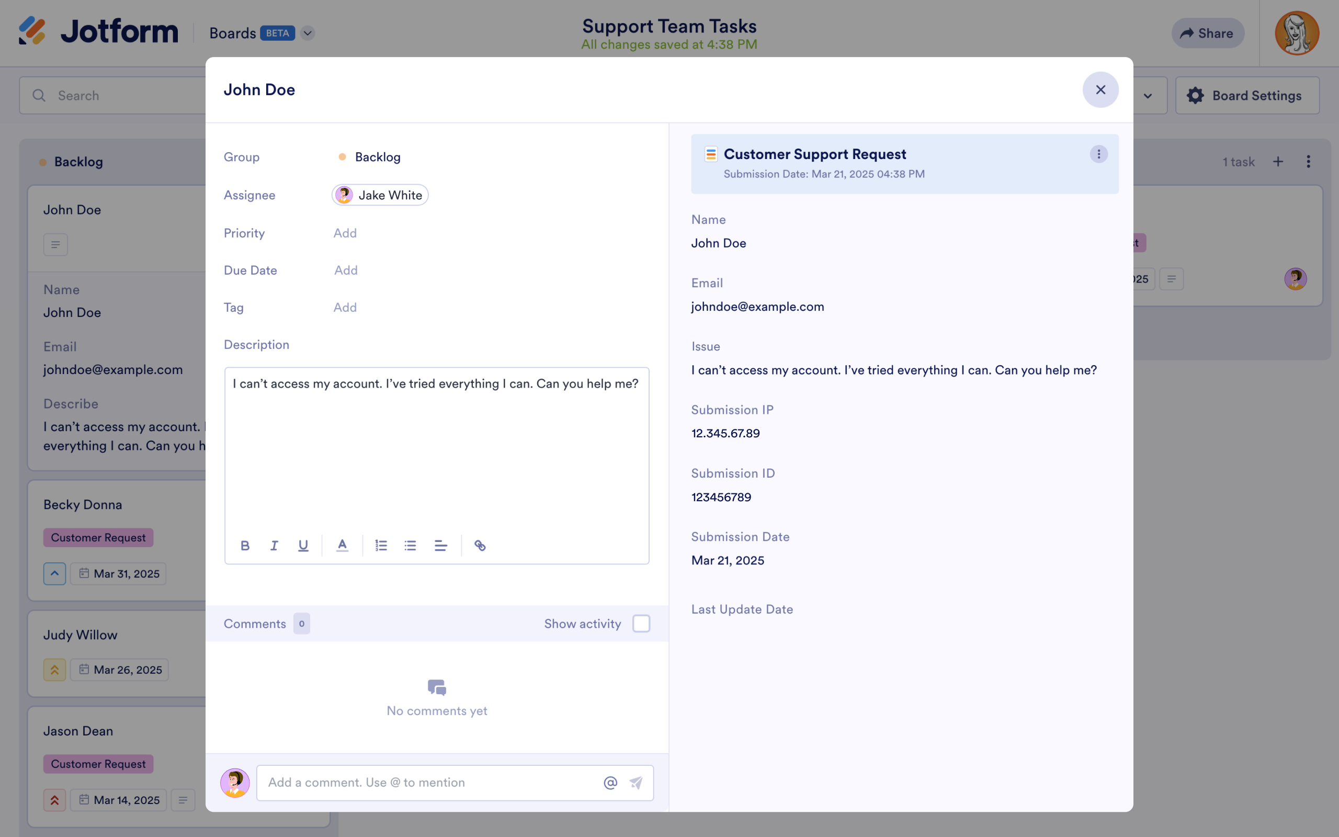Change assignee Jake White

[380, 195]
